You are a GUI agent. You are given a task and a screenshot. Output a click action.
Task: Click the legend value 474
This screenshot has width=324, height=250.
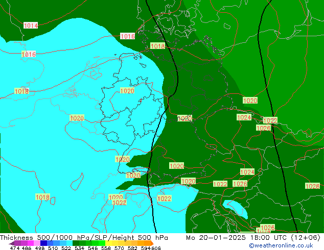click(14, 248)
